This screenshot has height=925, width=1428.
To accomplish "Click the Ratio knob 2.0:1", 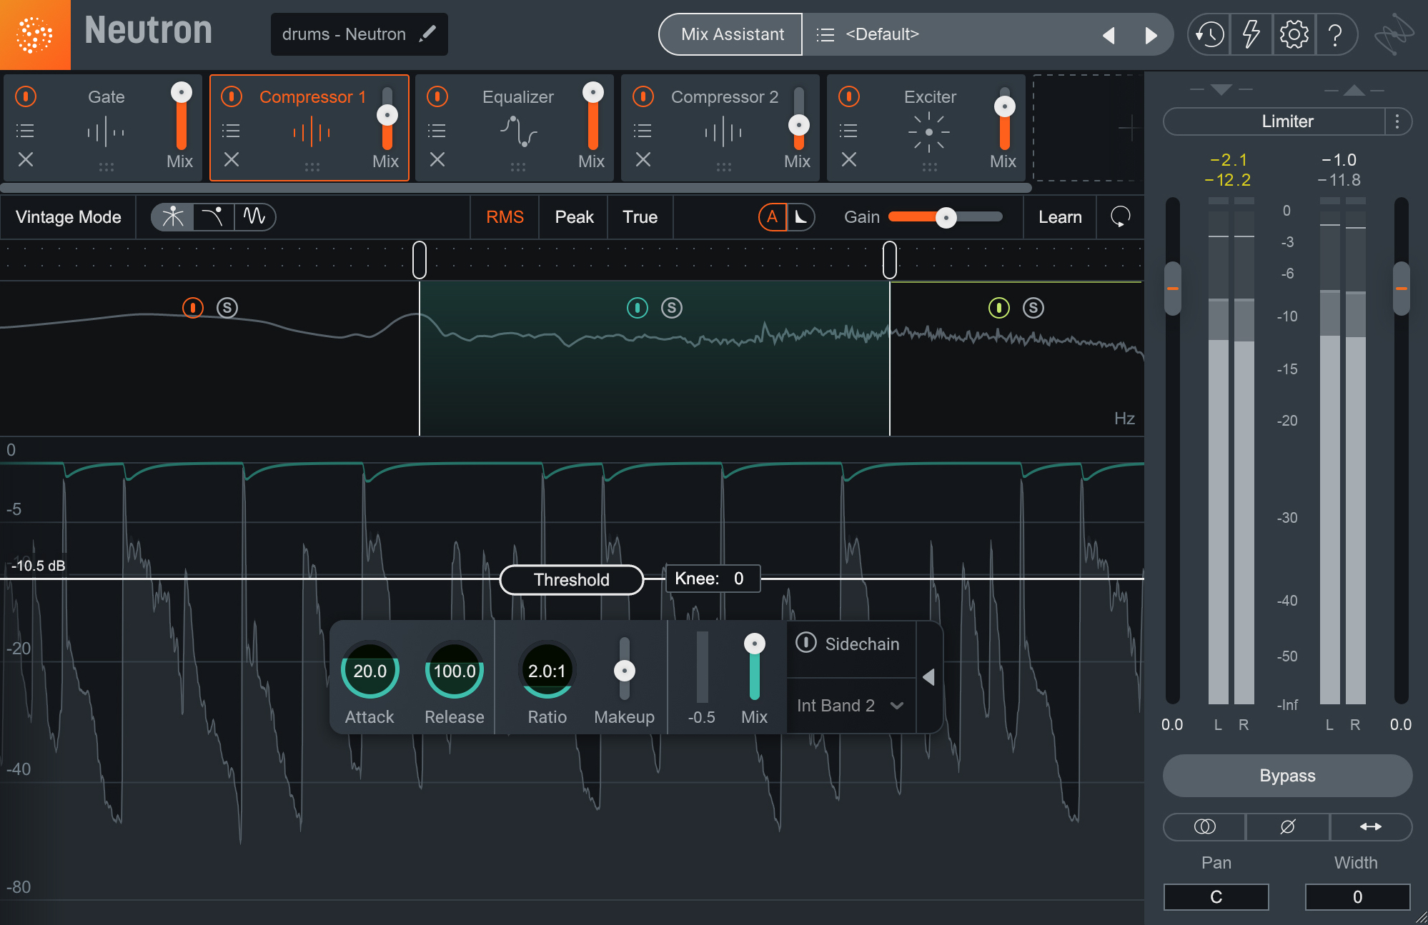I will [x=547, y=670].
